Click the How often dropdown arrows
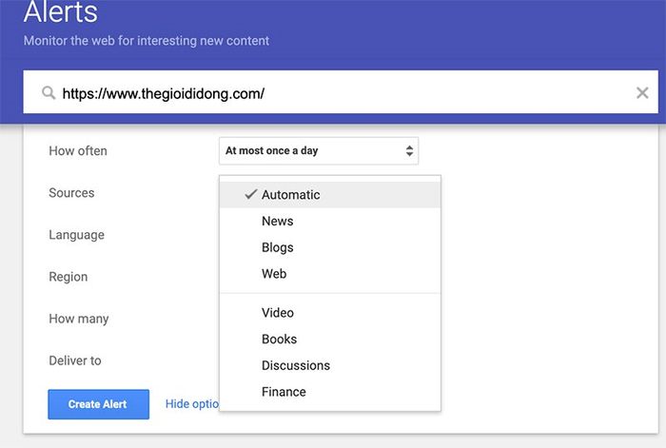 coord(409,150)
